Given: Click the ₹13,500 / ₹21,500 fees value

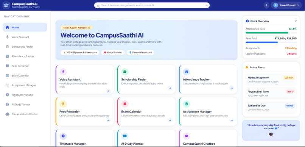Looking at the screenshot, I should [286, 39].
